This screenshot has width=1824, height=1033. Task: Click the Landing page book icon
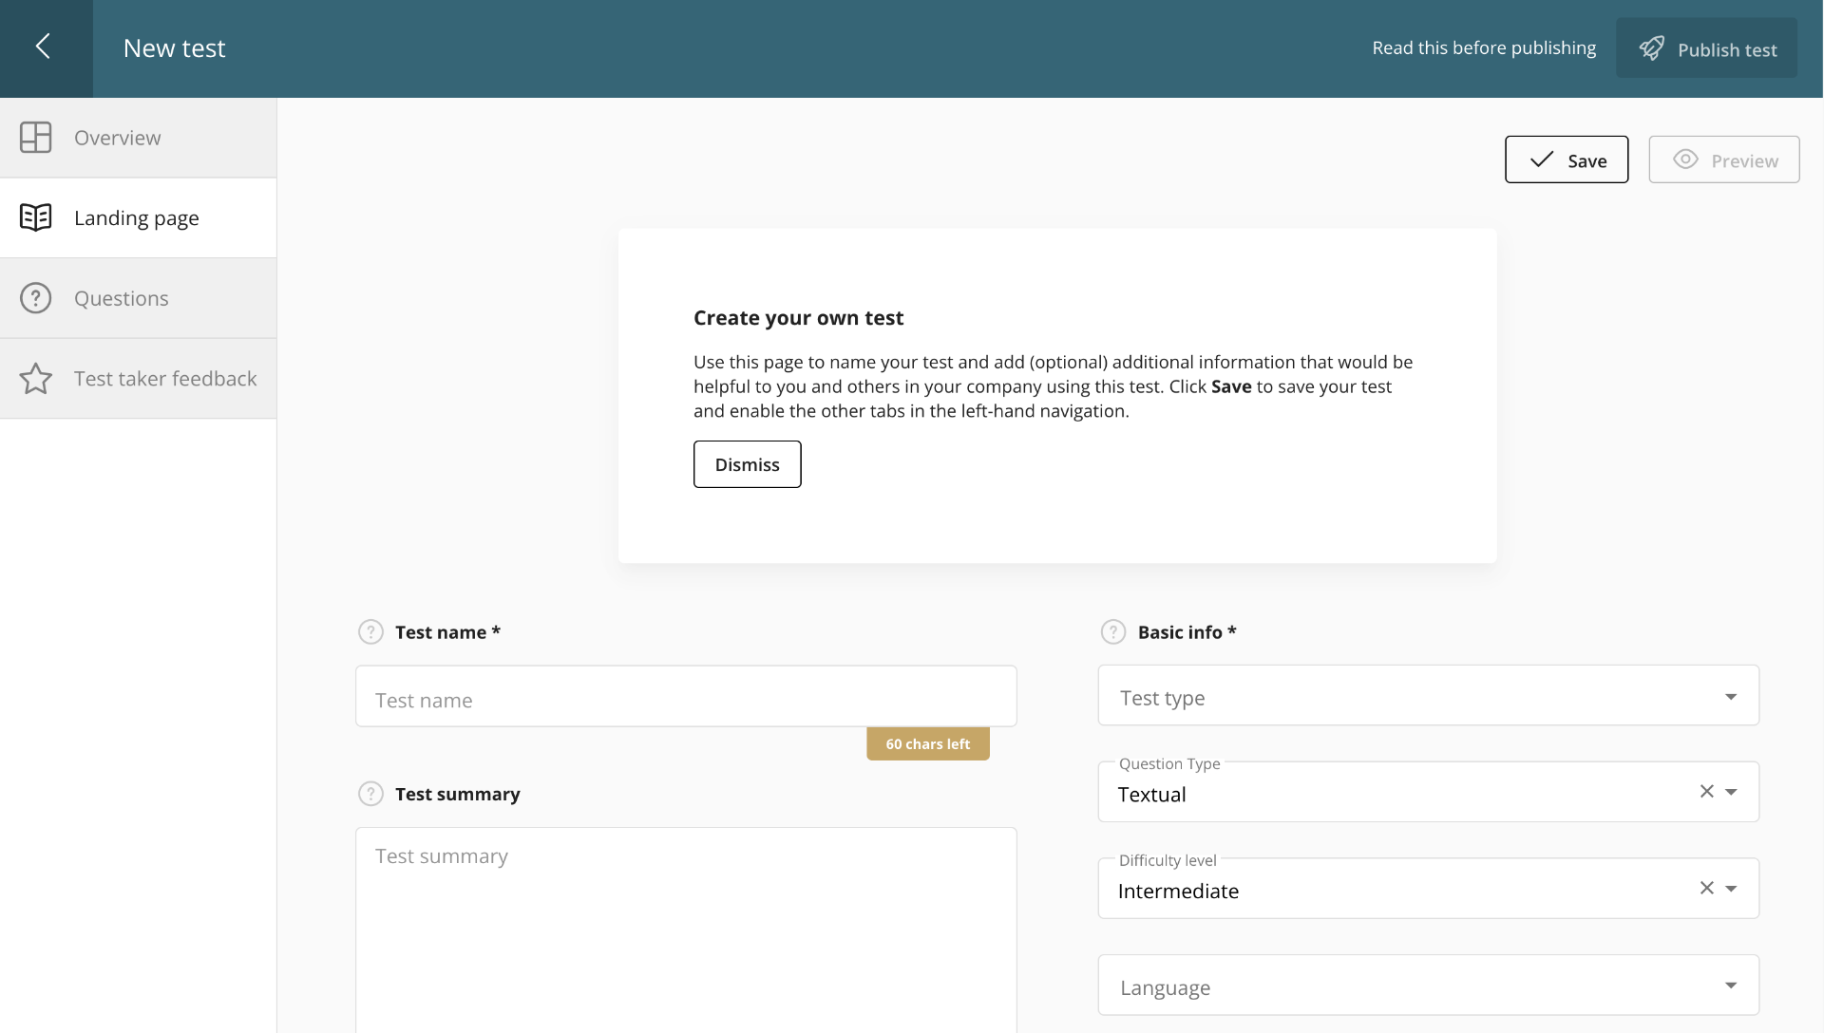click(35, 216)
